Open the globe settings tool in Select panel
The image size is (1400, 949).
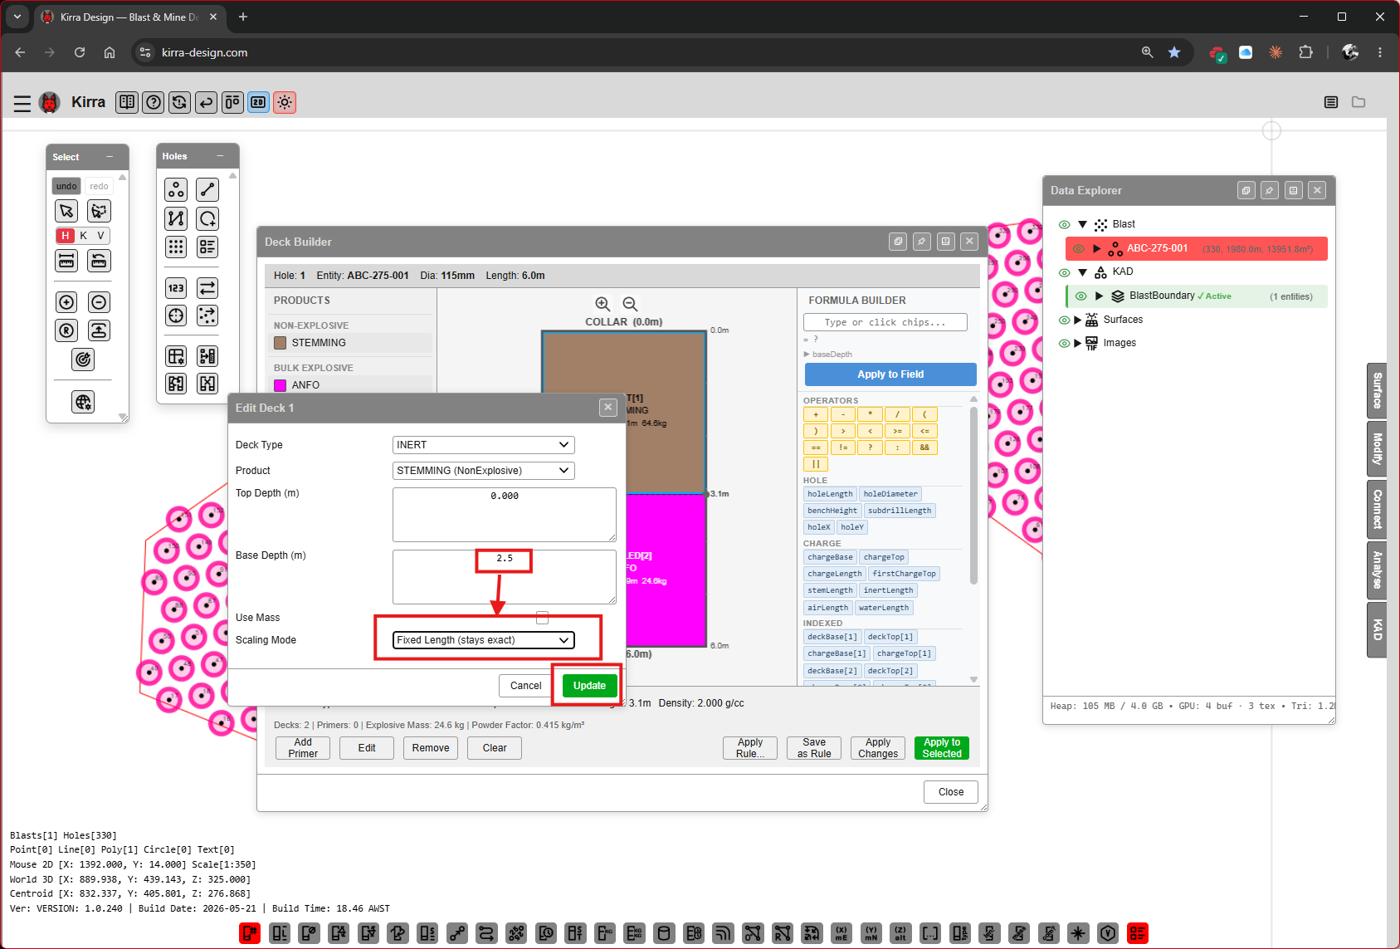[83, 403]
